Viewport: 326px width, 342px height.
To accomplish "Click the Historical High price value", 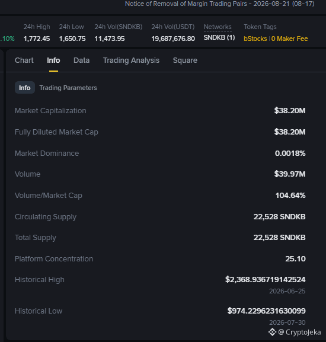I will pos(266,279).
